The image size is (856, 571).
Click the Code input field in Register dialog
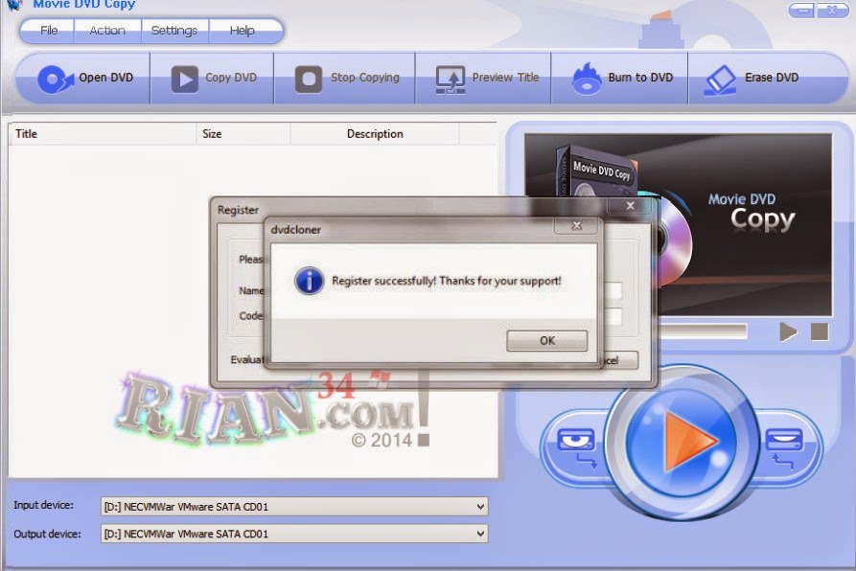click(x=613, y=316)
